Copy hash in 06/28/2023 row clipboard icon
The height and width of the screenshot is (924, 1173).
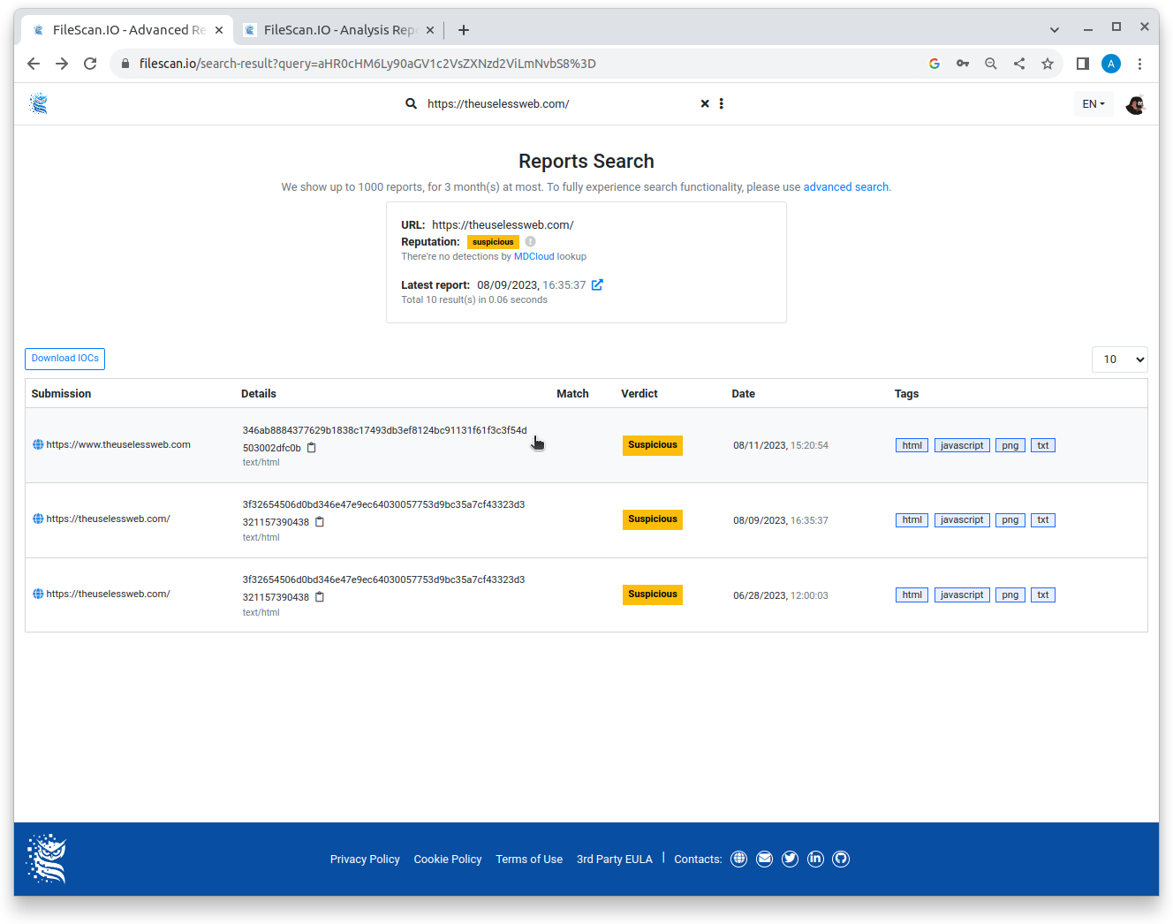click(320, 597)
